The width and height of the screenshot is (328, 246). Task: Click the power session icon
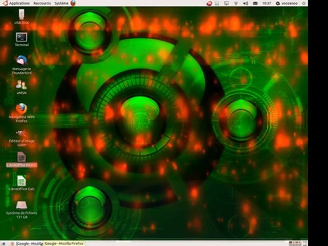[304, 3]
